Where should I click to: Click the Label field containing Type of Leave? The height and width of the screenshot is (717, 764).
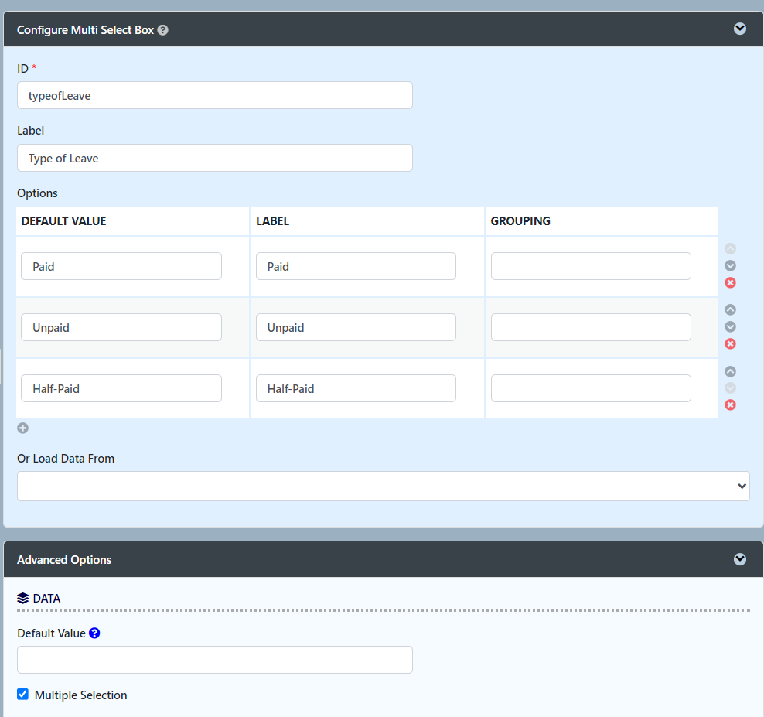pyautogui.click(x=214, y=158)
